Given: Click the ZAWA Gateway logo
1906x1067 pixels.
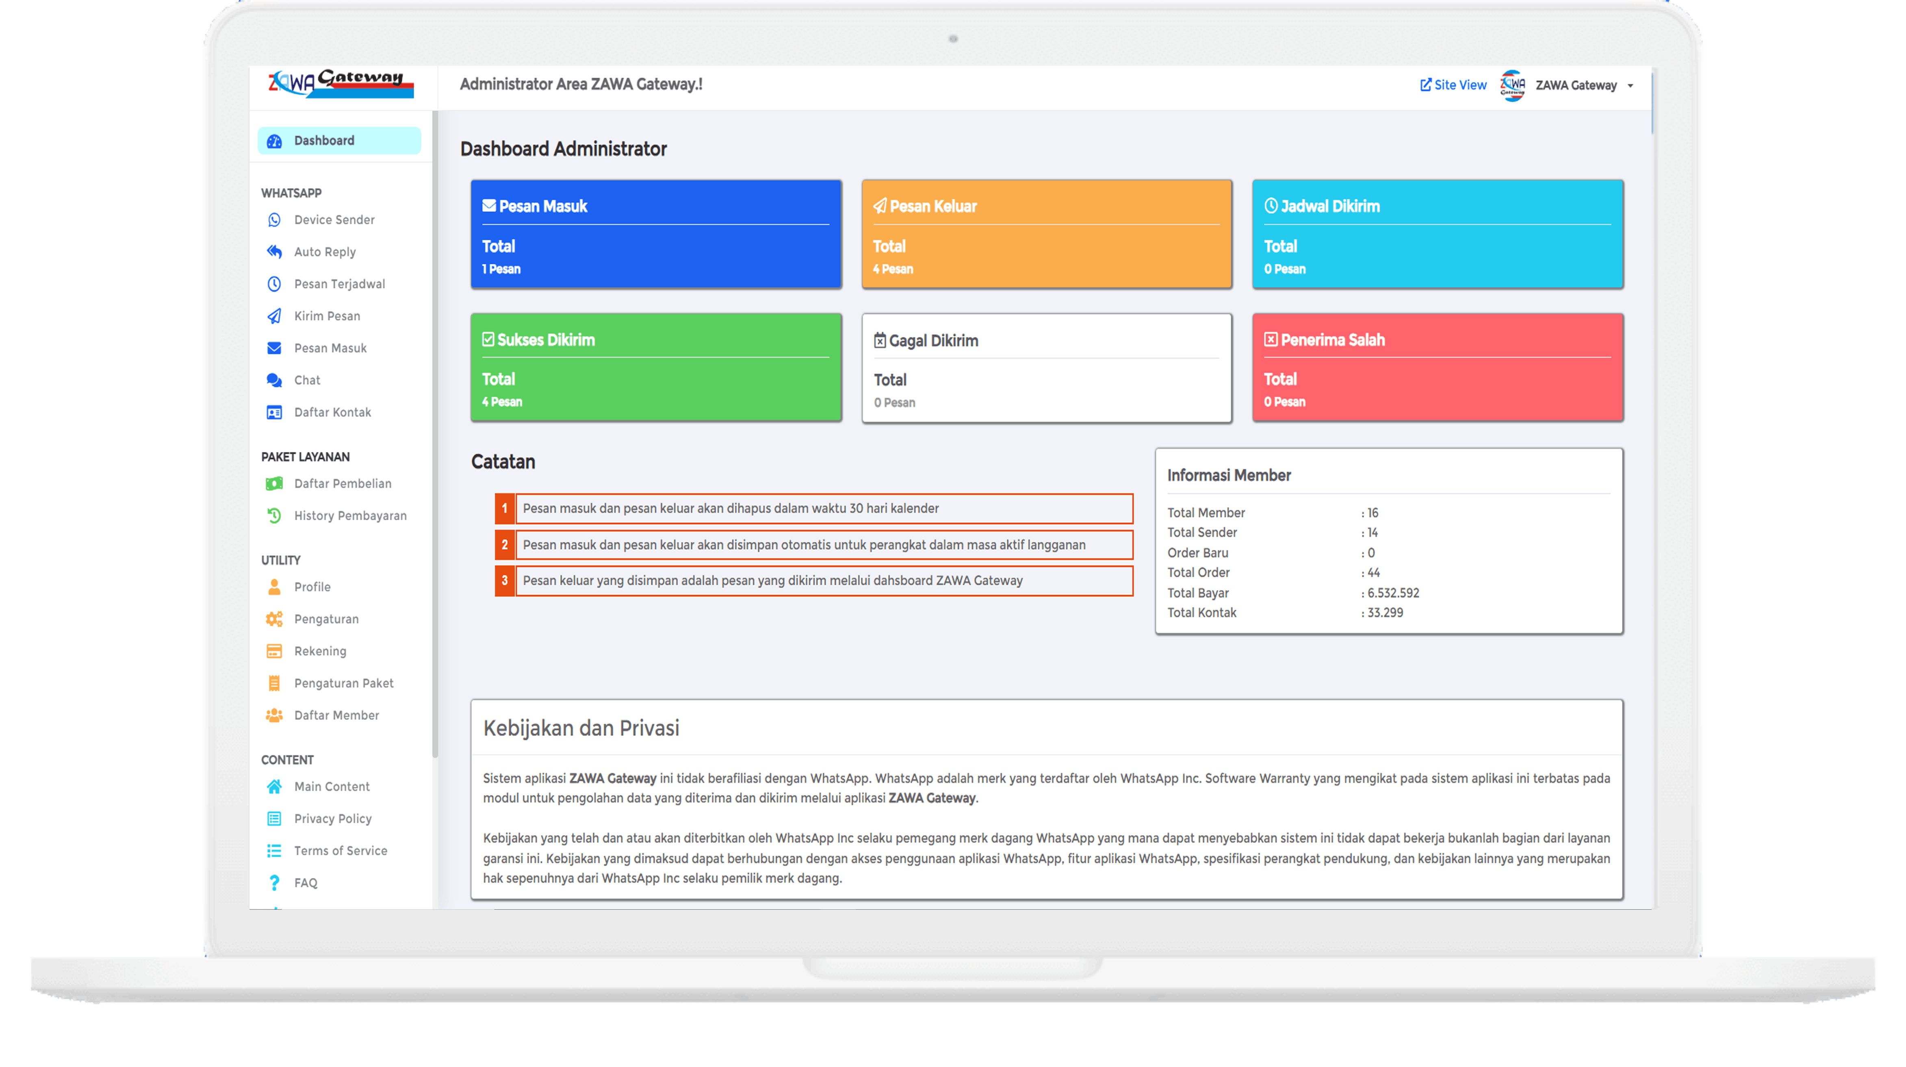Looking at the screenshot, I should tap(340, 84).
